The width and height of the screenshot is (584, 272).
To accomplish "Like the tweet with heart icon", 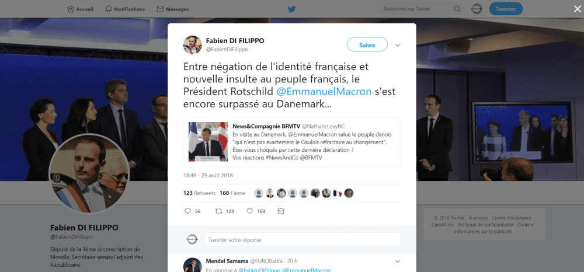I will (x=250, y=211).
